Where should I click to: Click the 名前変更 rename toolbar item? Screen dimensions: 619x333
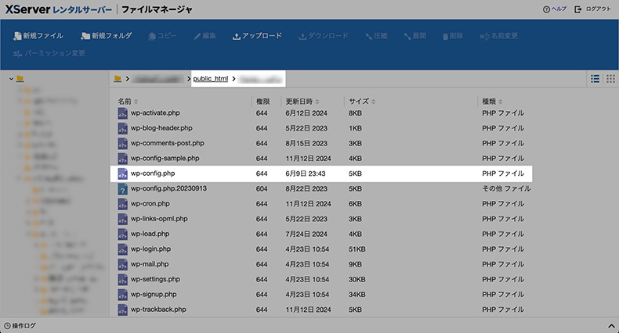pyautogui.click(x=498, y=36)
